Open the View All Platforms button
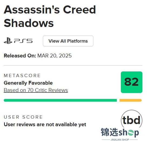This screenshot has width=147, height=141. 68,41
